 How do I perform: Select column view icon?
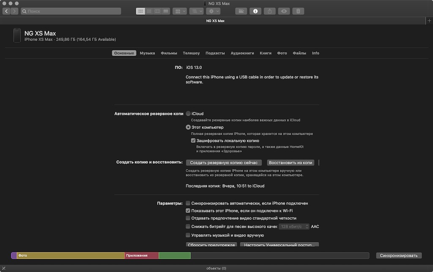[157, 11]
